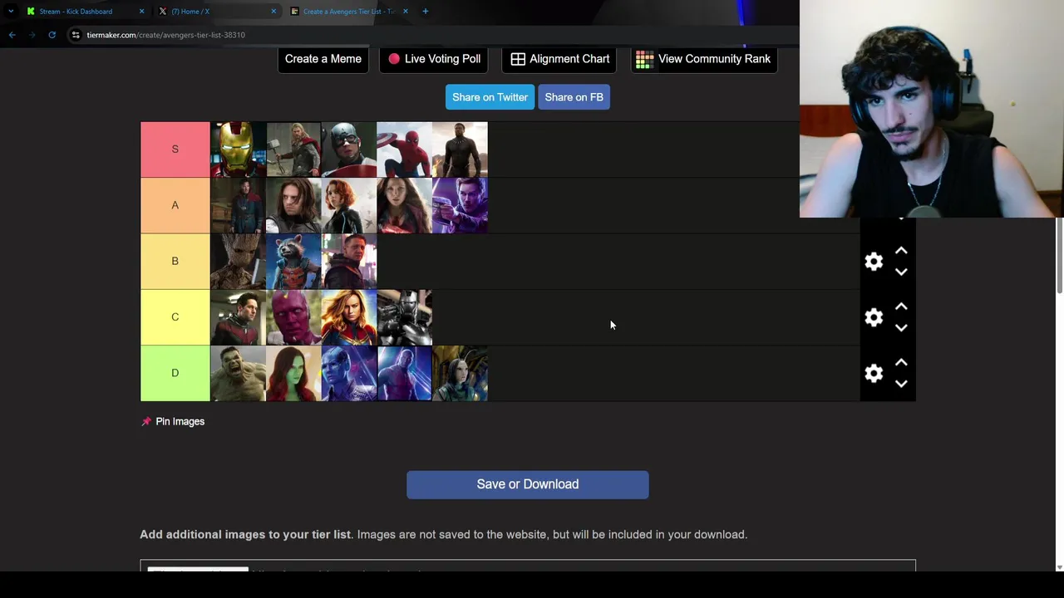Open tab search dropdown arrow

pyautogui.click(x=11, y=12)
